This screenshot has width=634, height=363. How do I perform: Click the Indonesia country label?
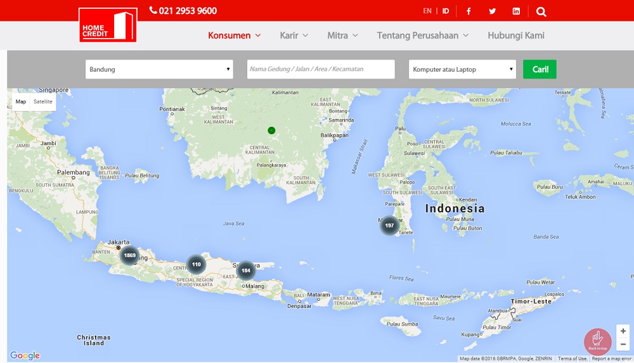pyautogui.click(x=455, y=208)
